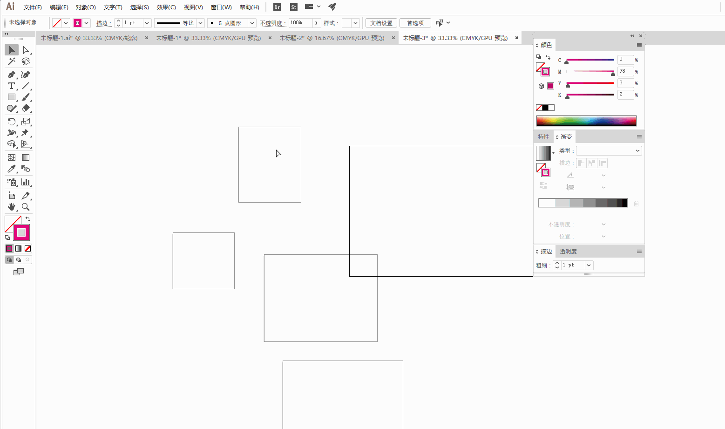Expand the 不透明度 100% arrow in options bar
Viewport: 725px width, 429px height.
coord(317,23)
